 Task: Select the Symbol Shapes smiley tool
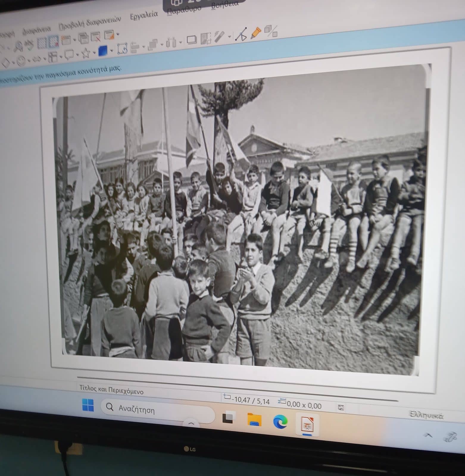point(21,61)
